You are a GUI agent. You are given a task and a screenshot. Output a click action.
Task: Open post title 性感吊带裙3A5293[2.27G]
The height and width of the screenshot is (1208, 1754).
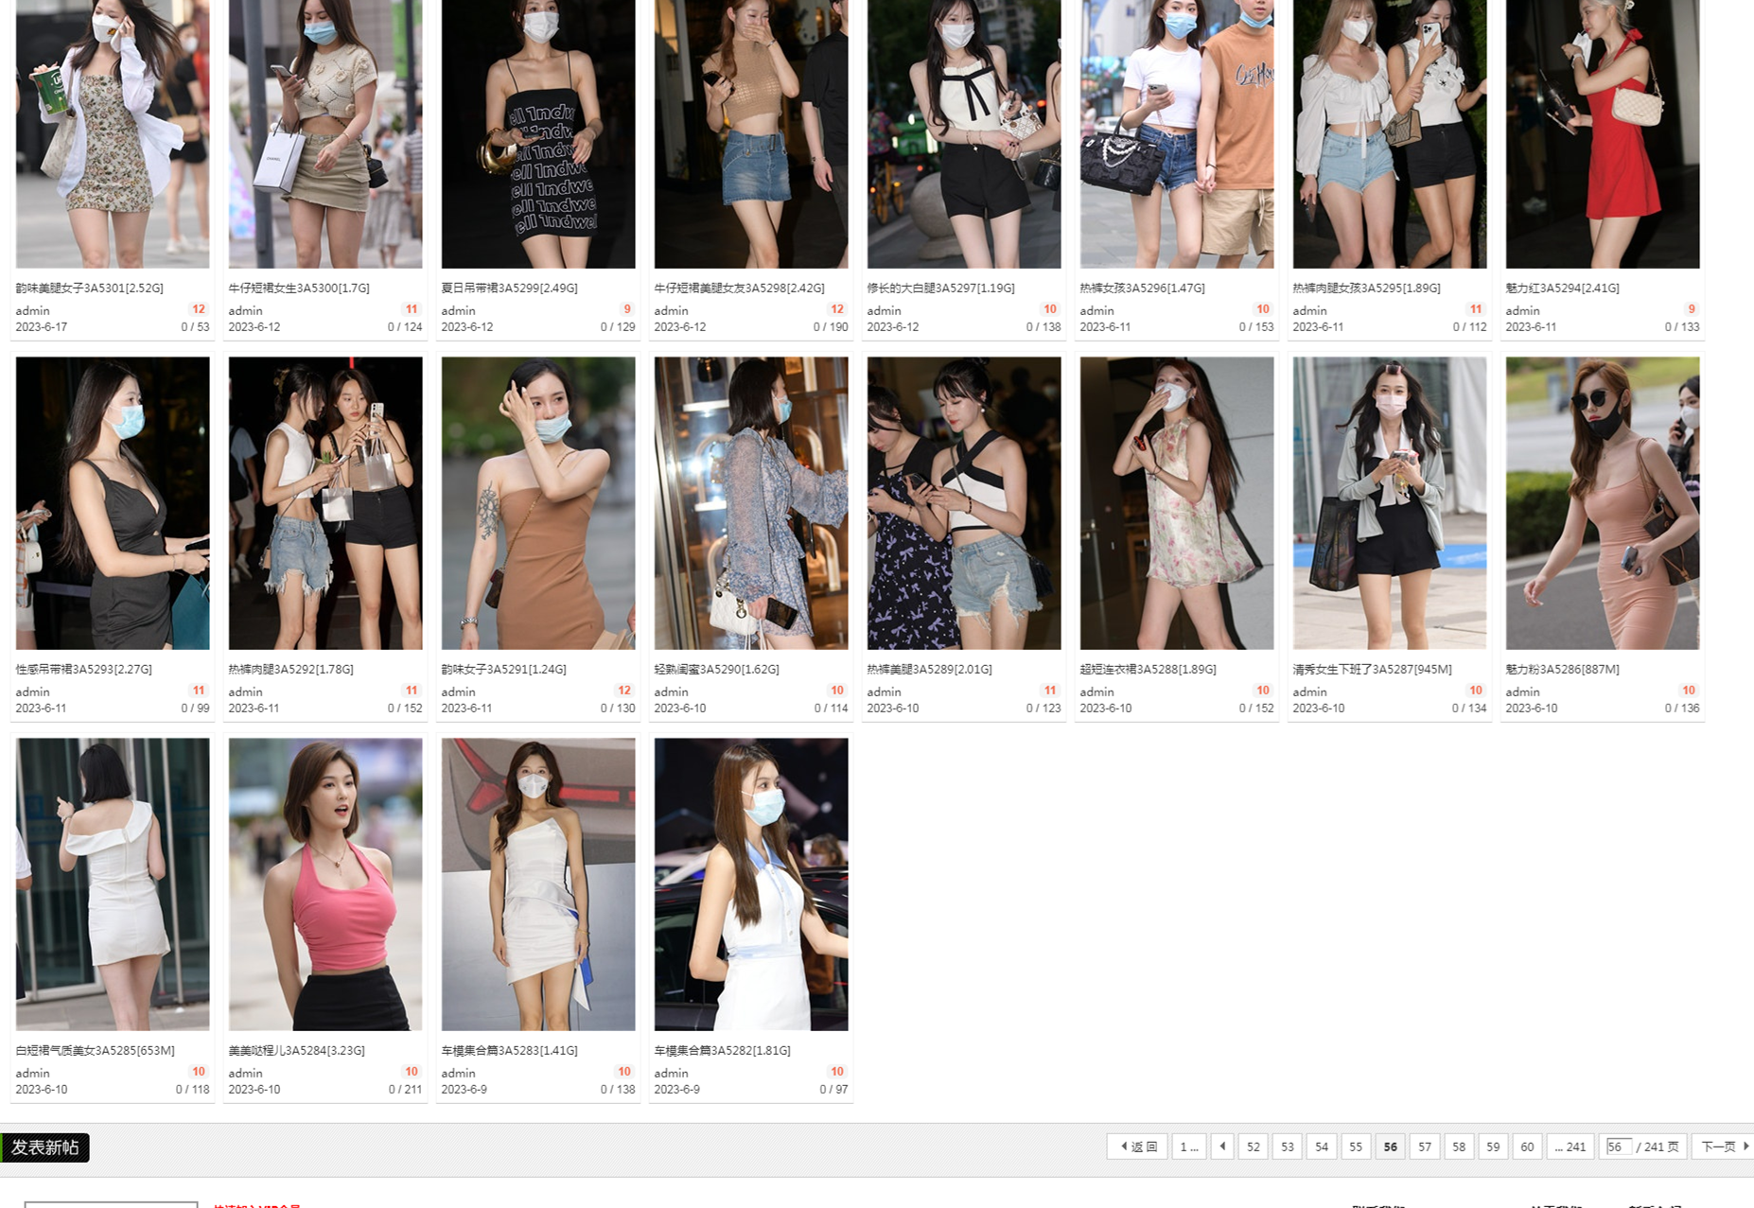pos(83,669)
